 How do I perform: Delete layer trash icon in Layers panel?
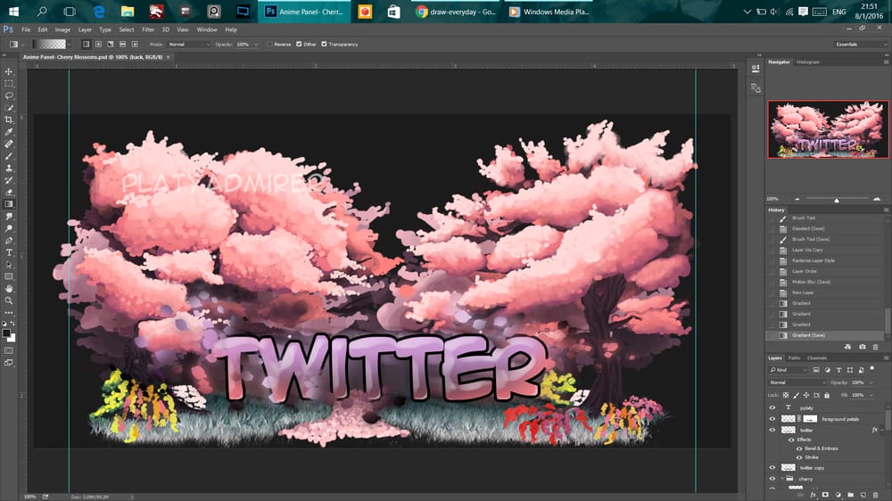point(876,495)
